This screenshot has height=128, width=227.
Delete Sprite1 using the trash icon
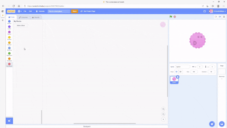(178, 77)
